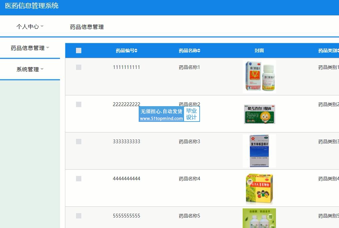Screen dimensions: 339x228
Task: Click the 药品名称4 yellow box thumbnail
Action: [x=259, y=188]
